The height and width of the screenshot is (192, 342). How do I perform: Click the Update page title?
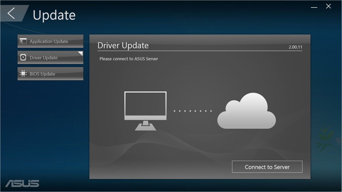click(x=54, y=15)
